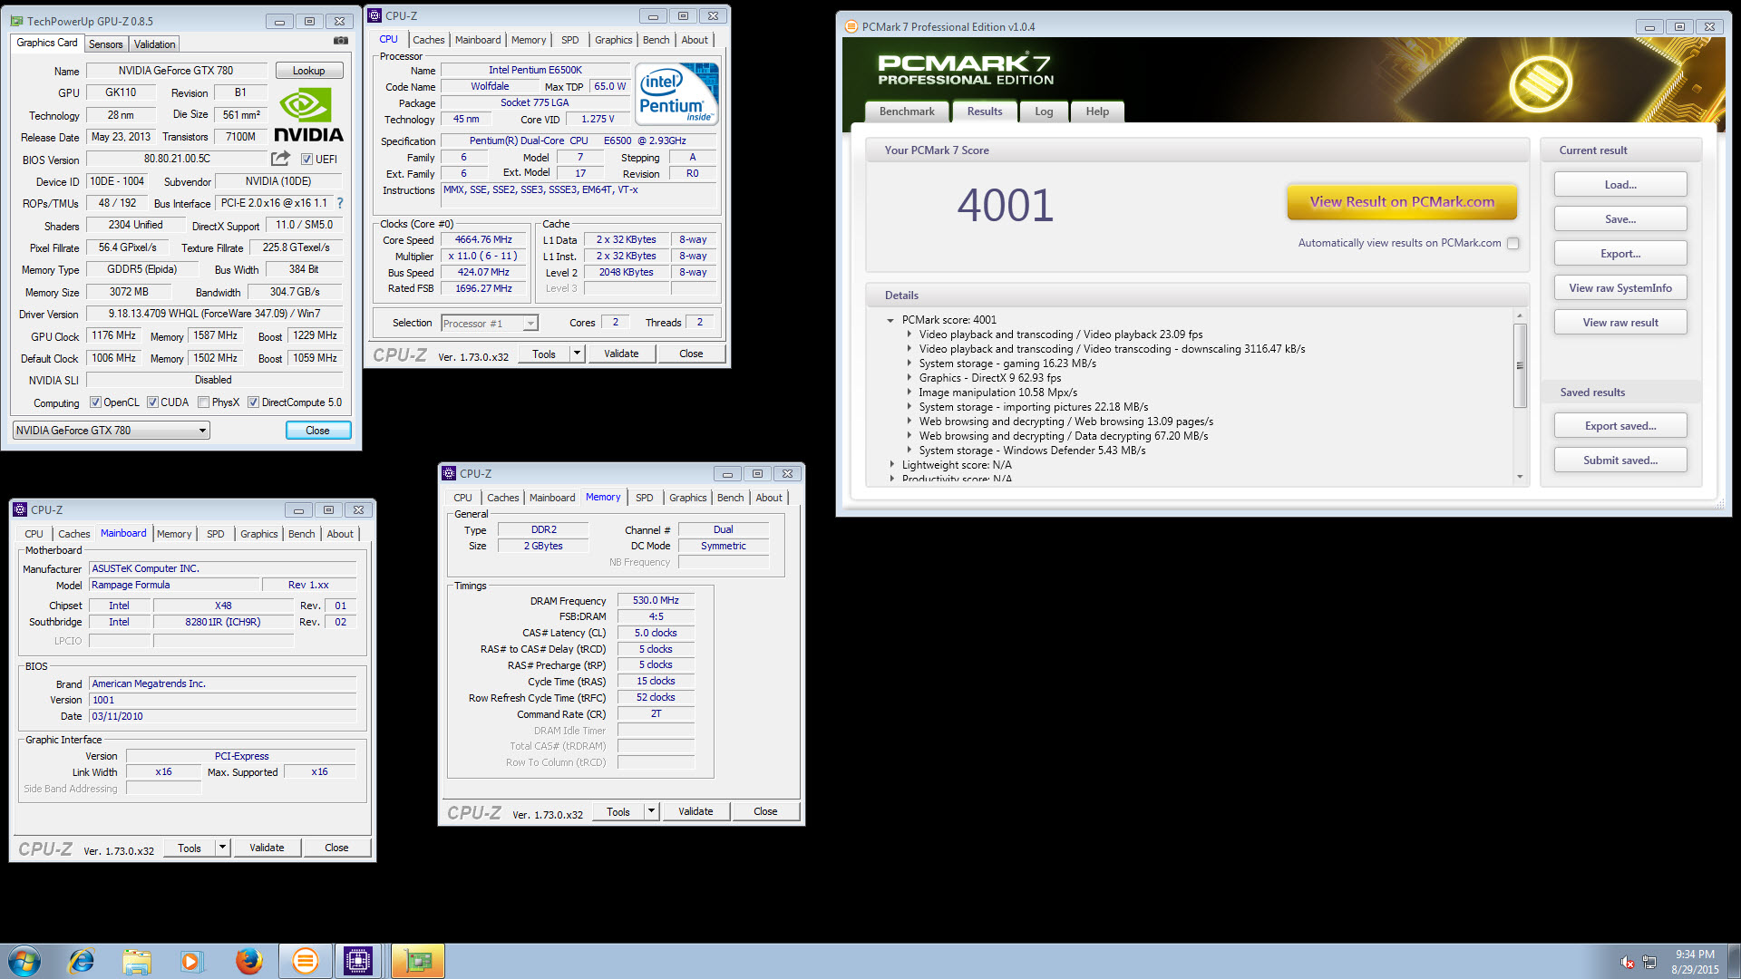Open Windows Media Player from the taskbar
The image size is (1741, 979).
click(191, 961)
